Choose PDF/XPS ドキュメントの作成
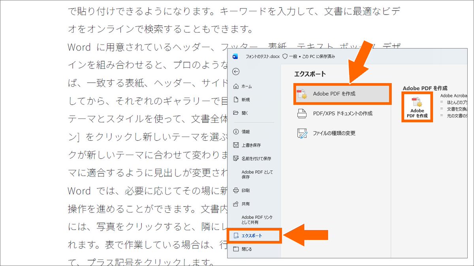This screenshot has height=266, width=474. pyautogui.click(x=342, y=113)
